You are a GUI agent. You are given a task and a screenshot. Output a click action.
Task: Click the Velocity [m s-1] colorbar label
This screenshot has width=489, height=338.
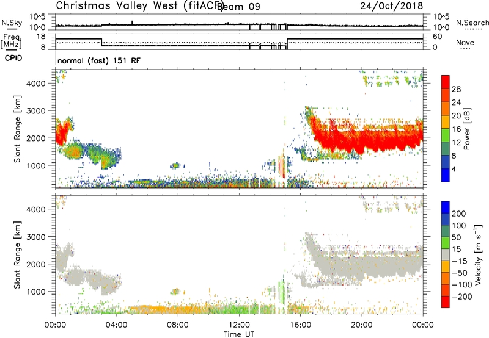pyautogui.click(x=477, y=254)
